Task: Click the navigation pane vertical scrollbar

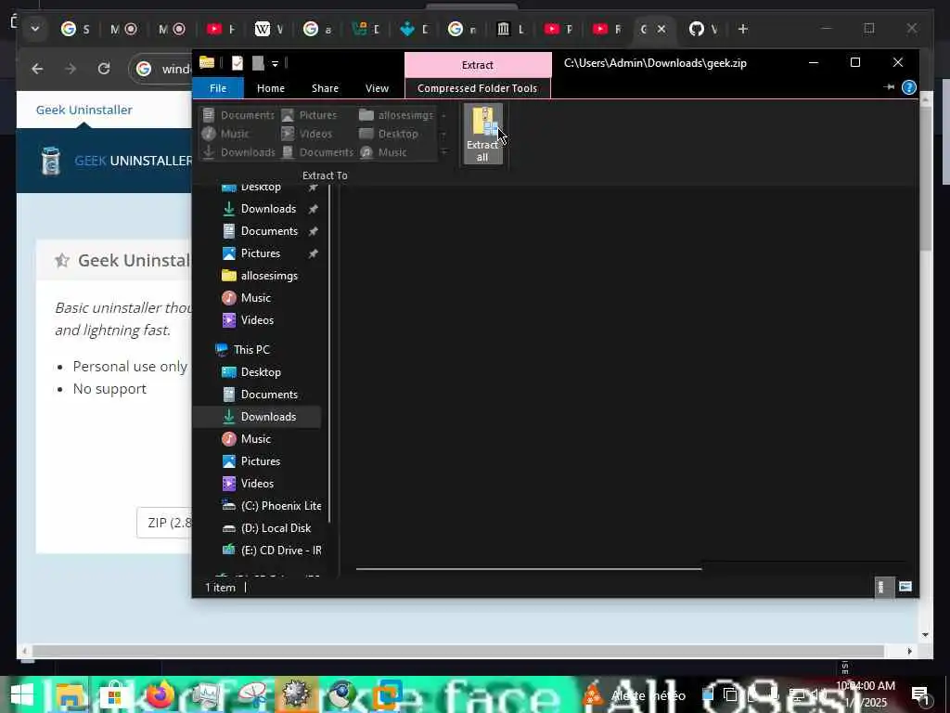Action: tap(329, 354)
